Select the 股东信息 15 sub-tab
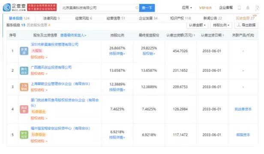This screenshot has height=154, width=264. pyautogui.click(x=16, y=25)
